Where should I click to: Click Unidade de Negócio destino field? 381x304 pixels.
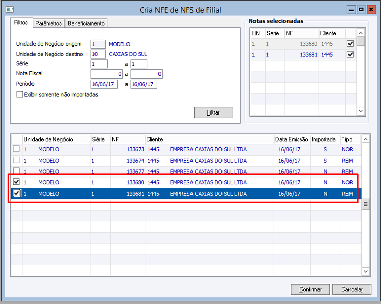(x=98, y=54)
